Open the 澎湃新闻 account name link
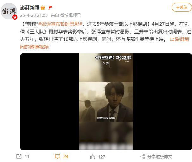 (30, 8)
